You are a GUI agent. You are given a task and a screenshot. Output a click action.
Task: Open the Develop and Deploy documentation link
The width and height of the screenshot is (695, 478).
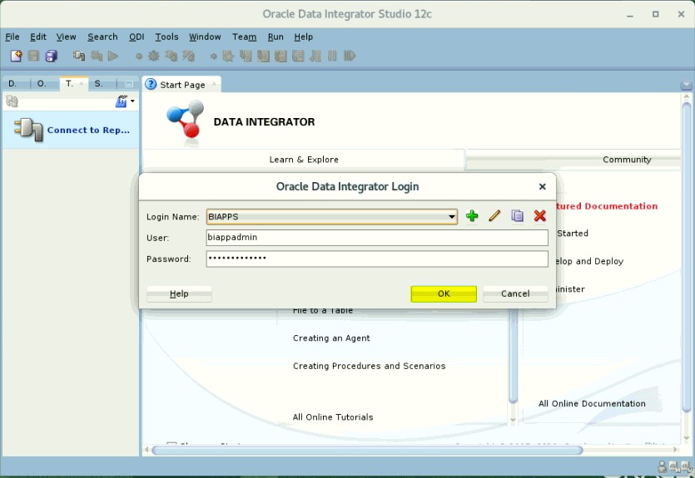click(x=588, y=261)
